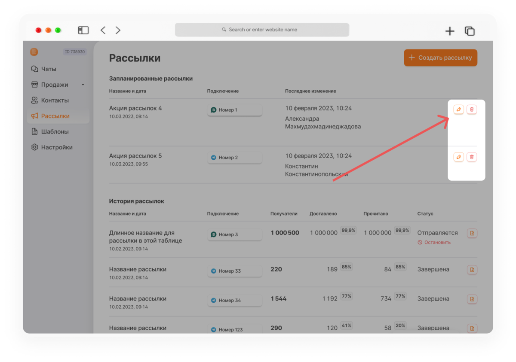The height and width of the screenshot is (362, 516).
Task: Select Акция рассылок 5 title
Action: click(135, 156)
